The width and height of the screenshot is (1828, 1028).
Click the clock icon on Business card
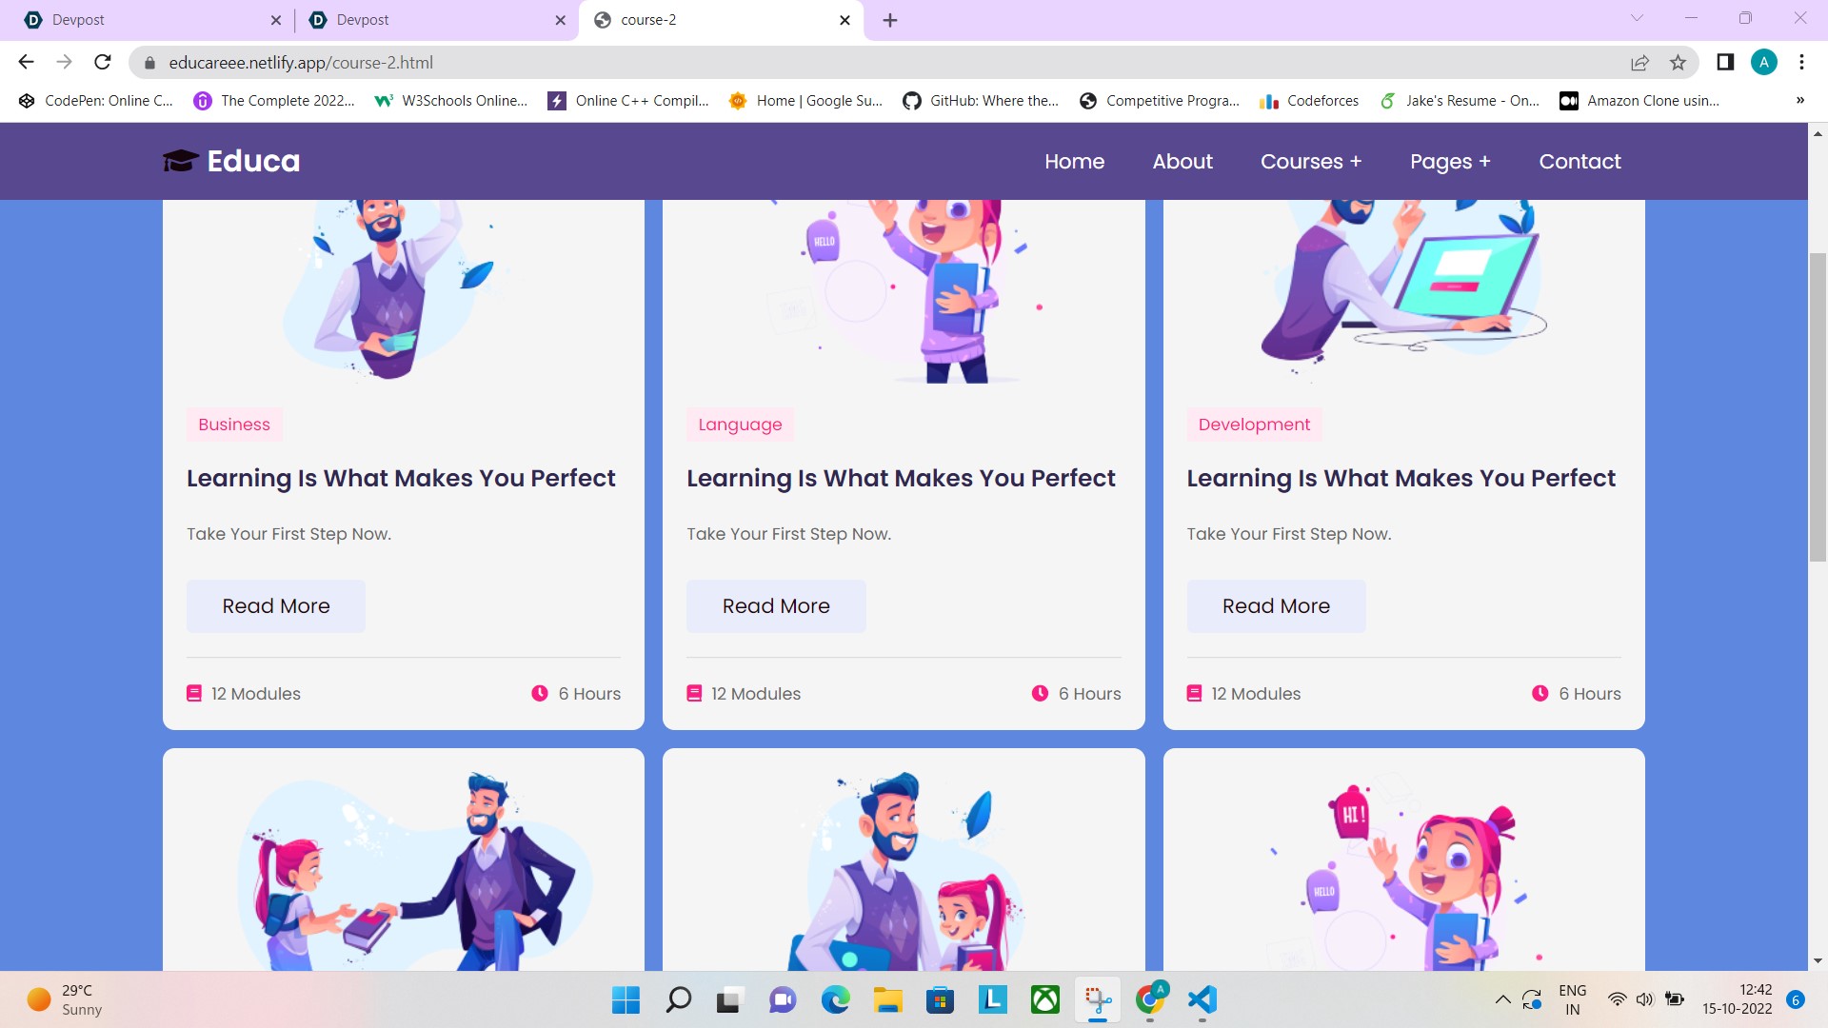pos(540,694)
